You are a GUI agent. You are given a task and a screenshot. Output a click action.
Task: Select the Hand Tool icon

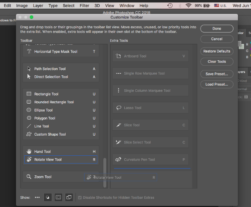point(29,152)
